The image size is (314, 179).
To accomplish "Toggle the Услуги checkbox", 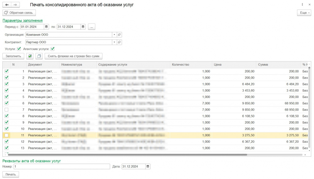I will point(19,49).
